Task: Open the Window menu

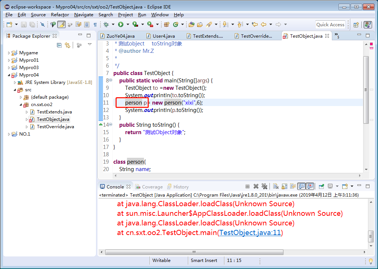Action: 160,15
